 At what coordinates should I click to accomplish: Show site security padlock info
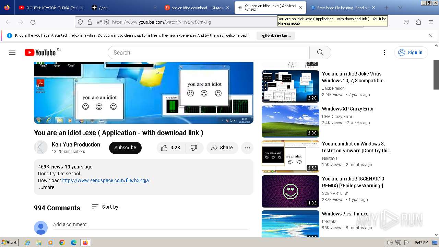click(x=90, y=22)
